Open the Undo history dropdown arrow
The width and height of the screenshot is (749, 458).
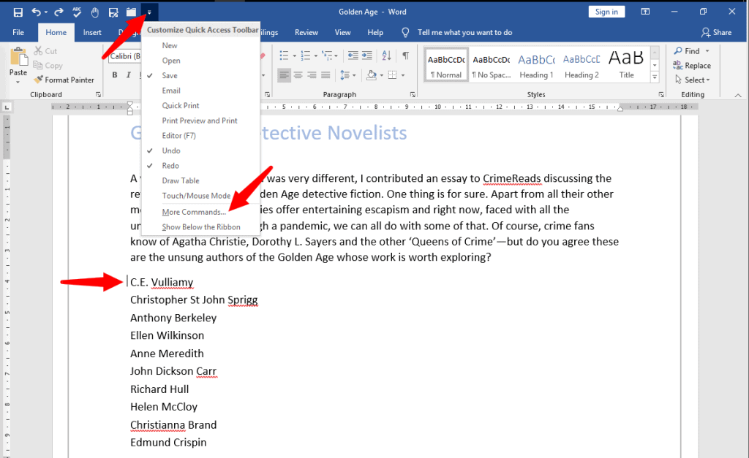coord(46,12)
